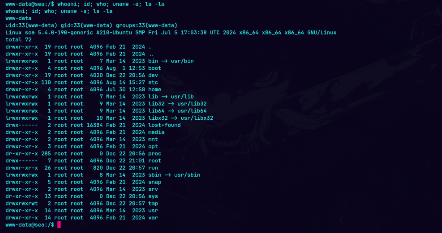Click the 'drwxrwxrwt' permissions string
Viewport: 442px width, 233px height.
click(x=22, y=203)
